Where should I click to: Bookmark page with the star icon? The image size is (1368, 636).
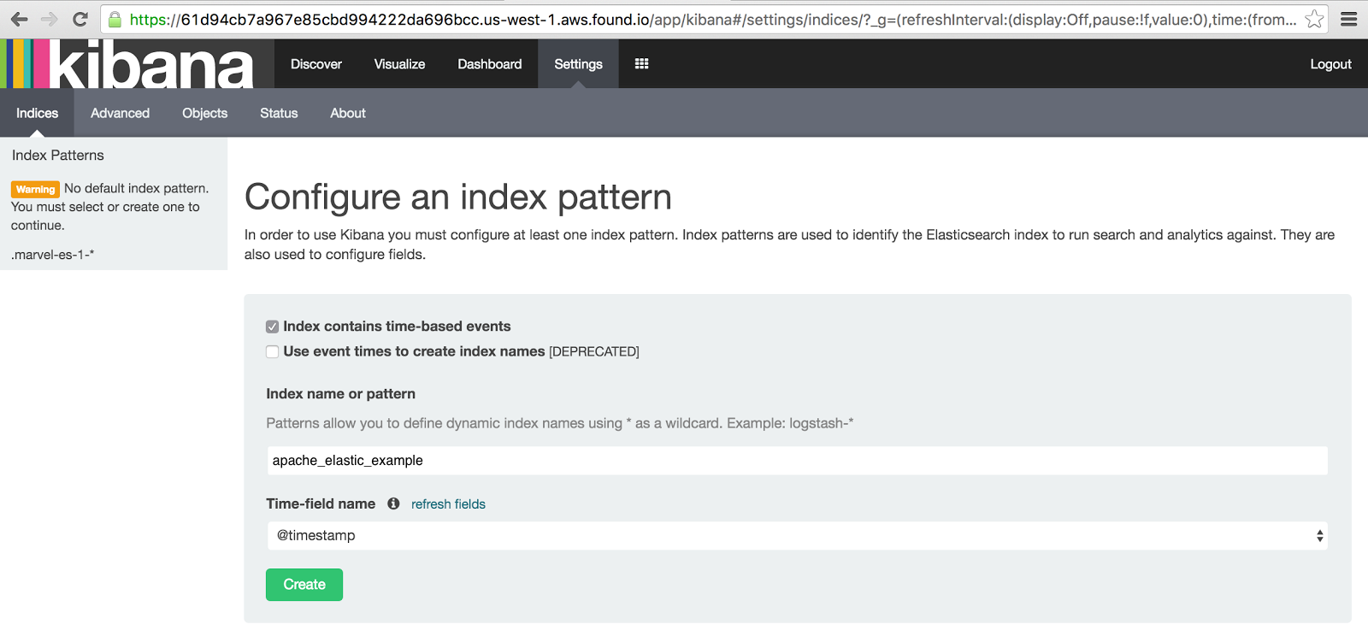(1314, 19)
